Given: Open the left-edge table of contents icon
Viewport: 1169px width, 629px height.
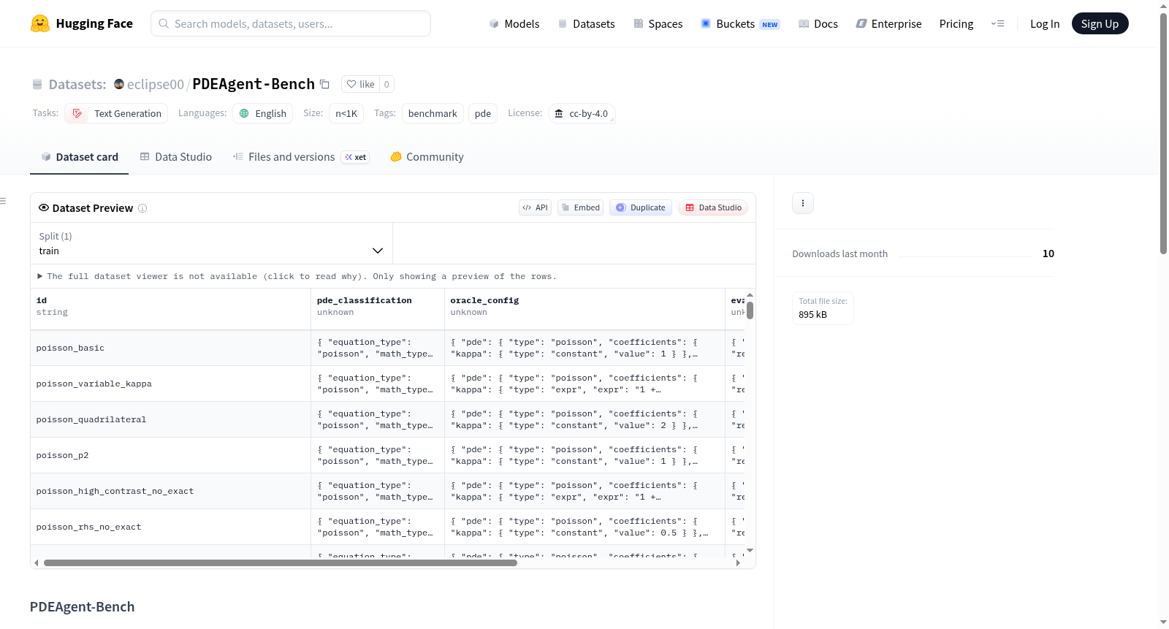Looking at the screenshot, I should 3,201.
